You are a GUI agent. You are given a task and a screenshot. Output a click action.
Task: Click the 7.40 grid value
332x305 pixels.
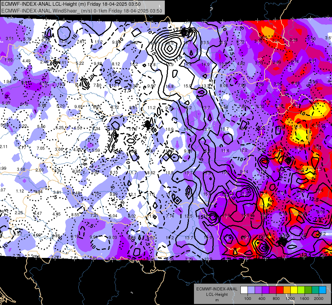(x=97, y=85)
